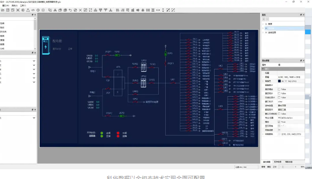
Task: Click the distribute vertically toolbar icon
Action: pyautogui.click(x=153, y=10)
